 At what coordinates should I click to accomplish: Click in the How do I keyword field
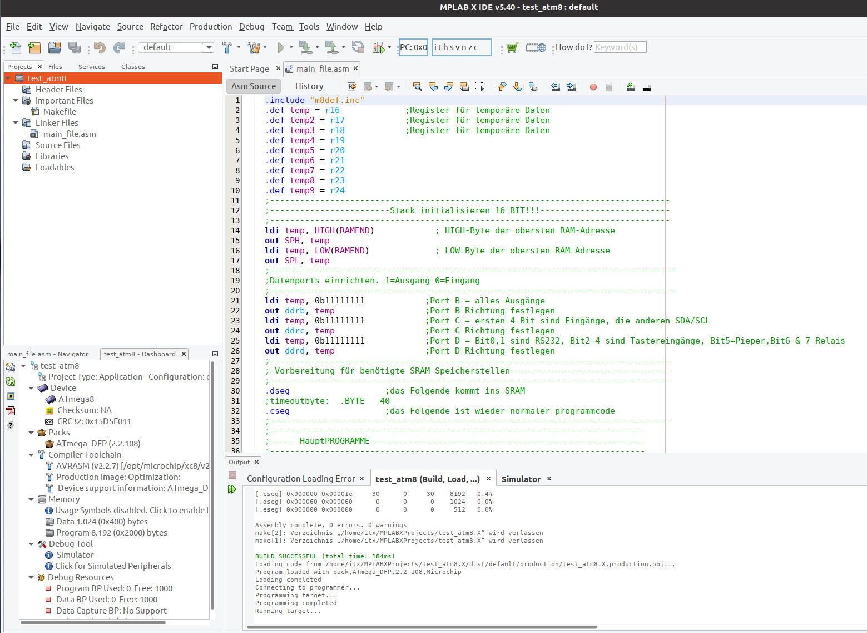click(x=620, y=47)
